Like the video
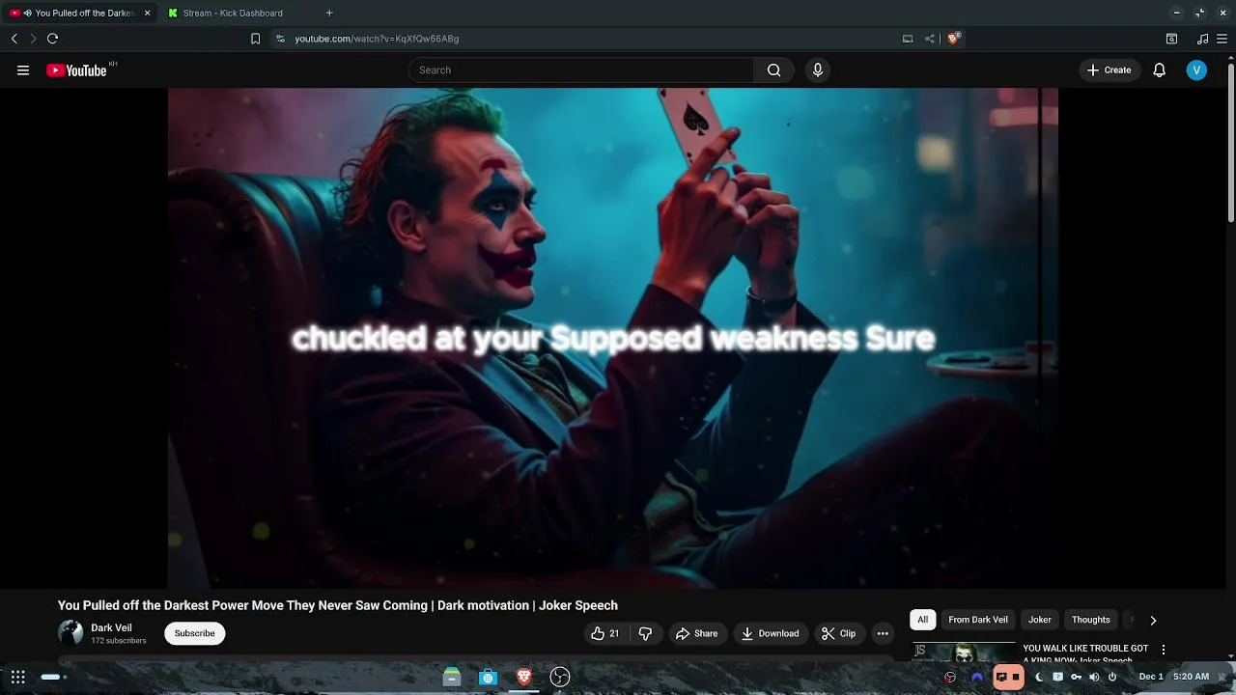This screenshot has height=695, width=1236. tap(604, 633)
